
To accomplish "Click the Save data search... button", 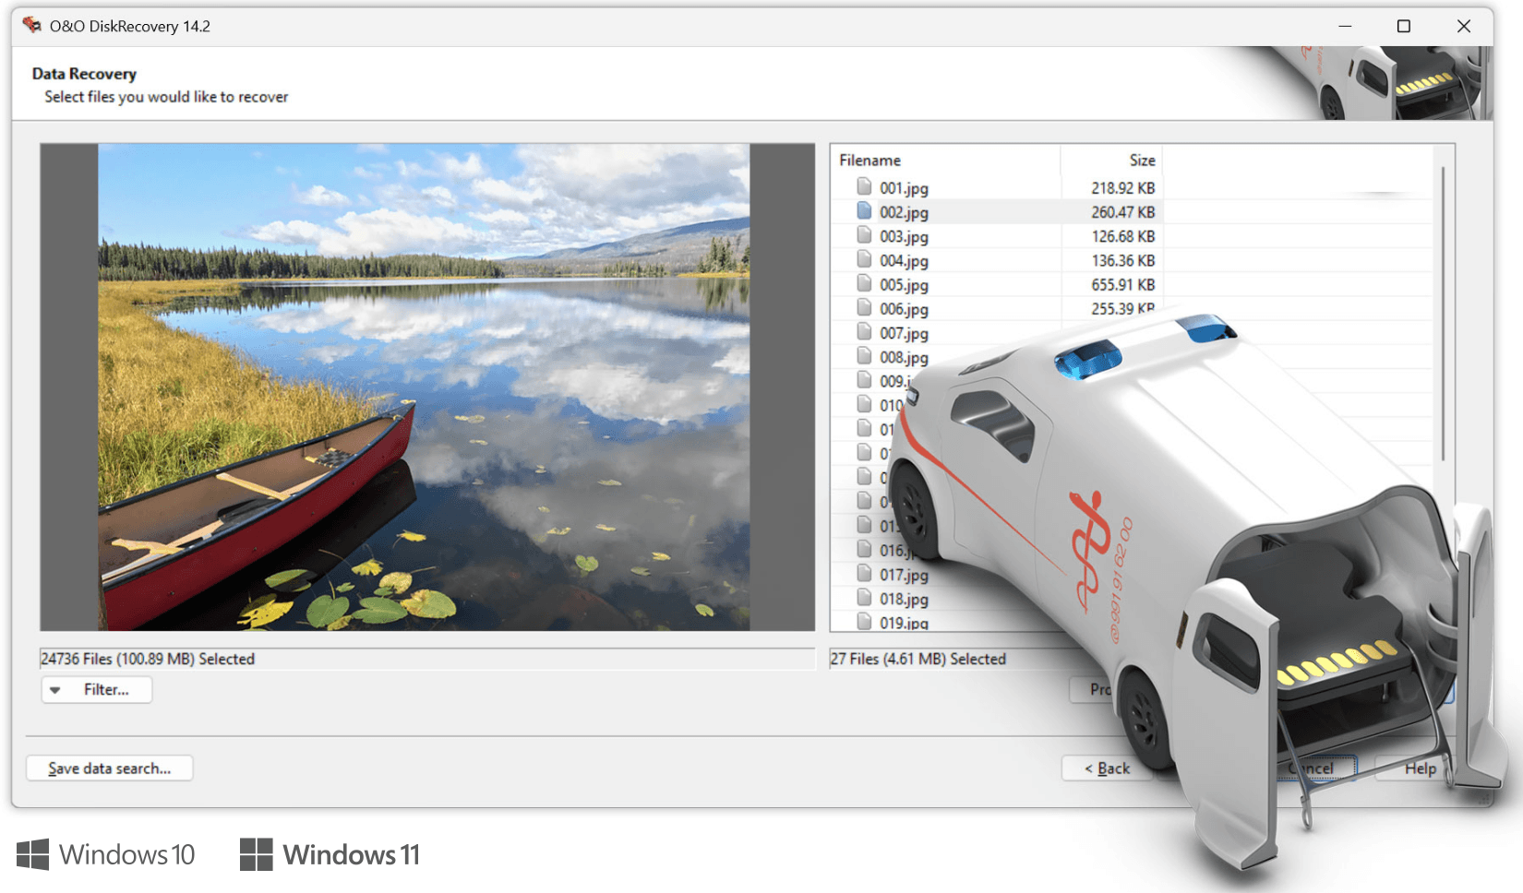I will [110, 768].
